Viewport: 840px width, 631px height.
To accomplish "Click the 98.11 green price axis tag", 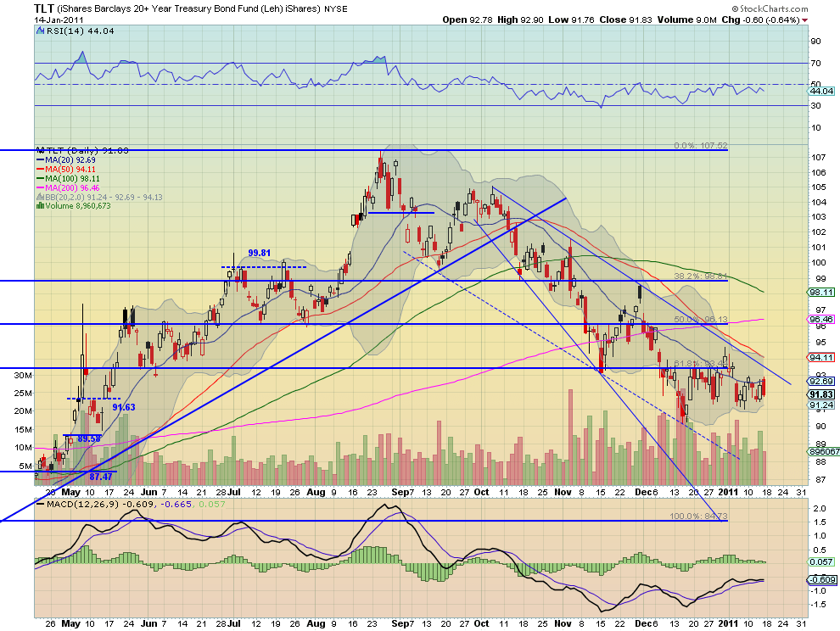I will (821, 293).
